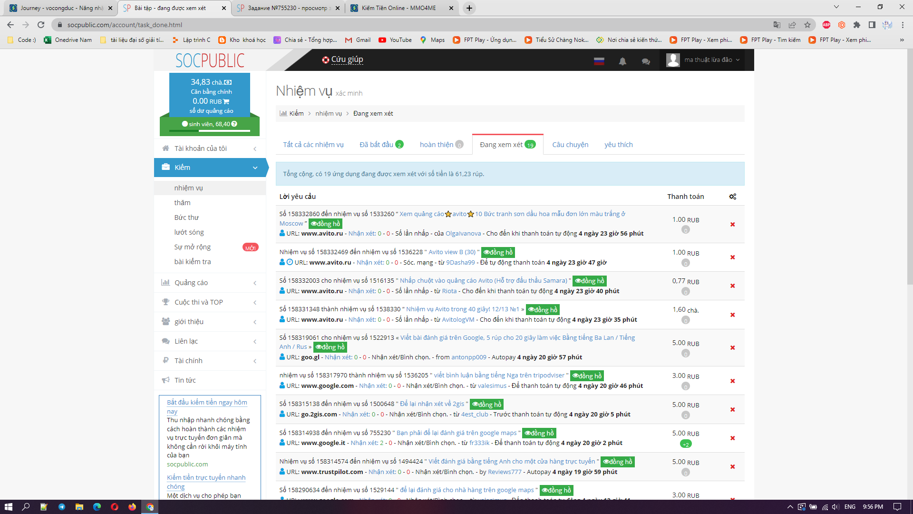Open the yêu thích tab
Screen dimensions: 913x514
(x=618, y=145)
